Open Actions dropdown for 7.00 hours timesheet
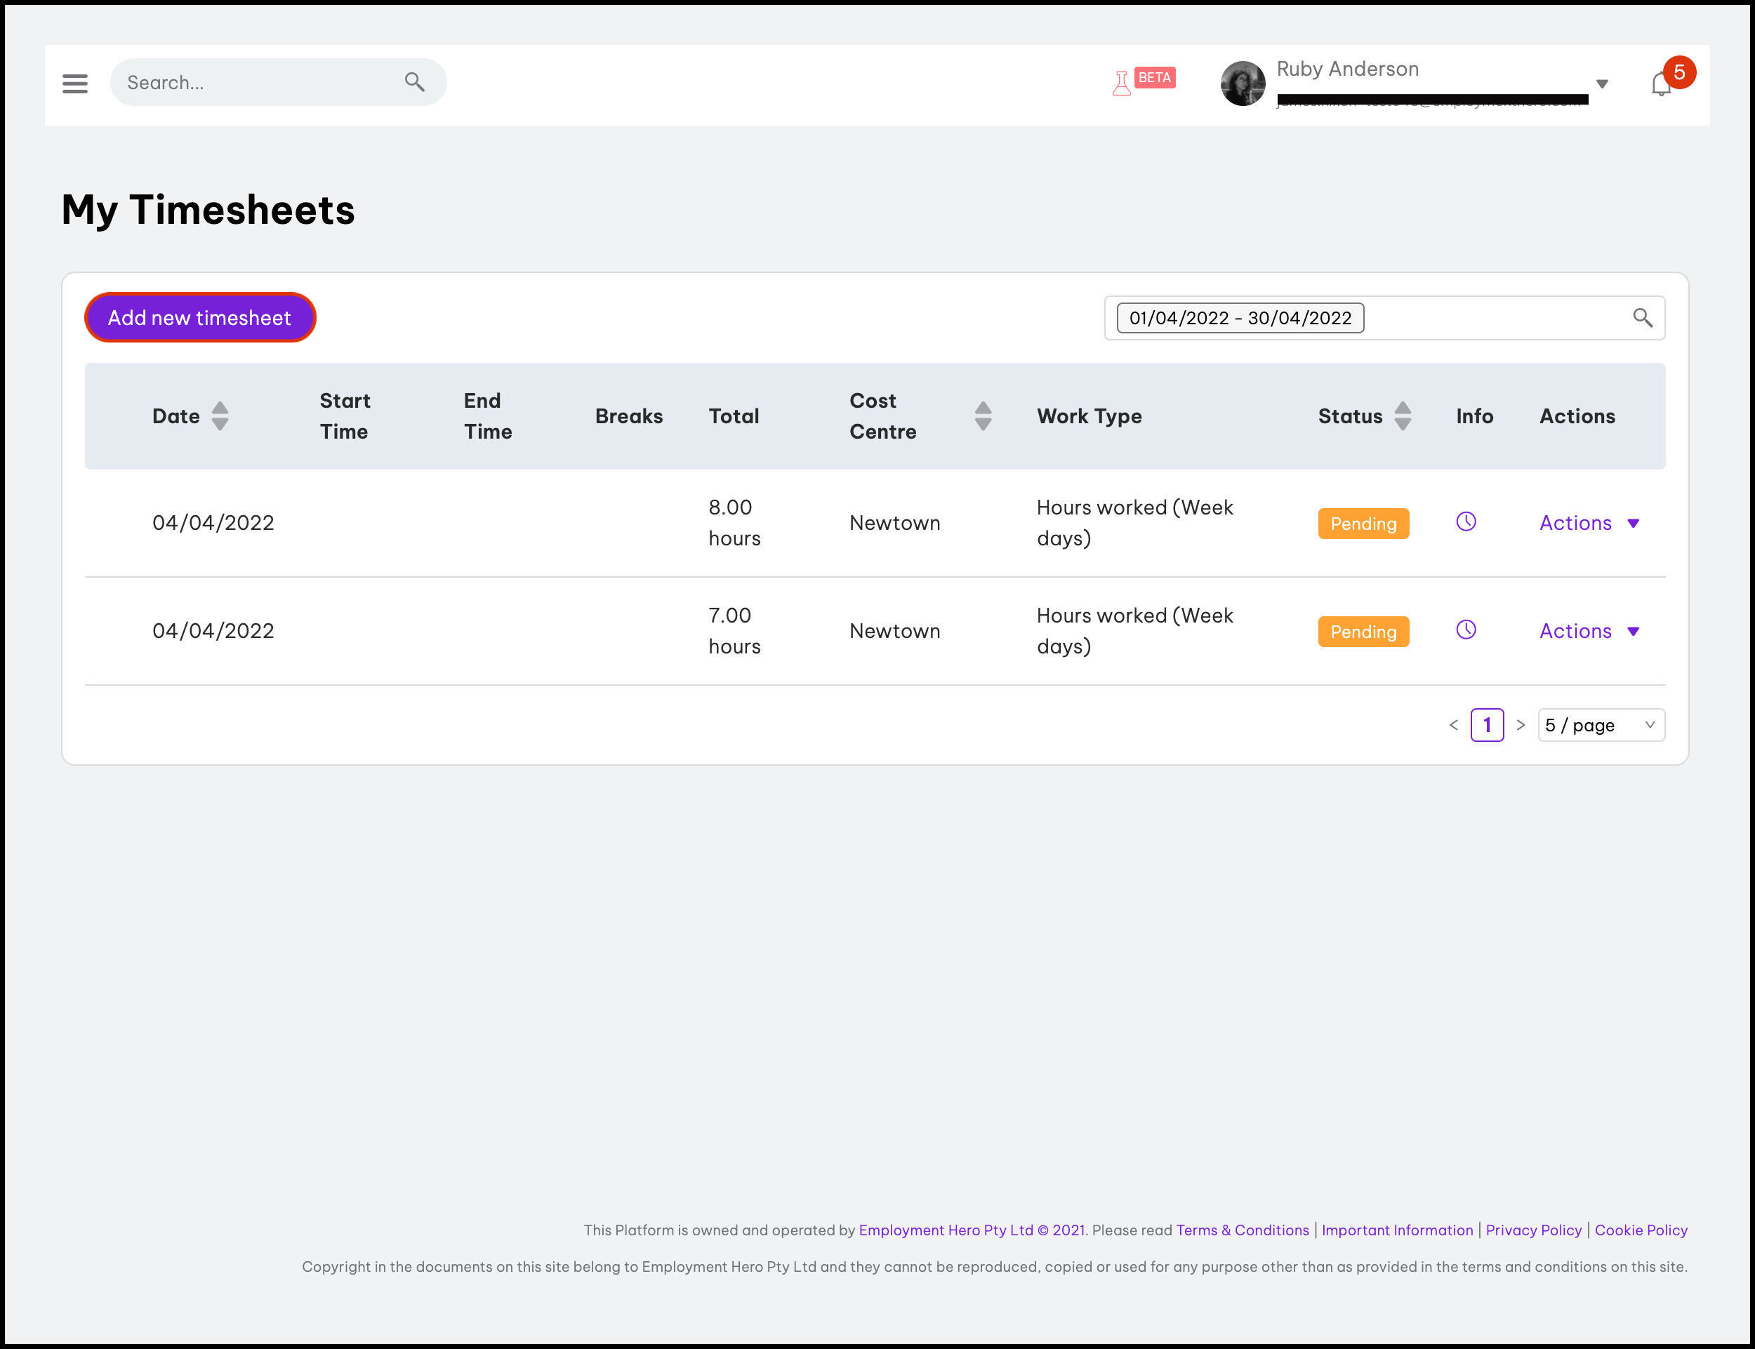Screen dimensions: 1755x1349 (1589, 631)
